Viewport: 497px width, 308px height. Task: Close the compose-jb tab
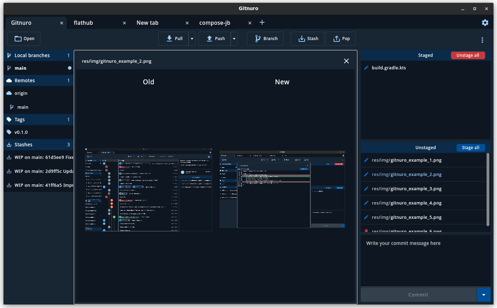pyautogui.click(x=250, y=23)
